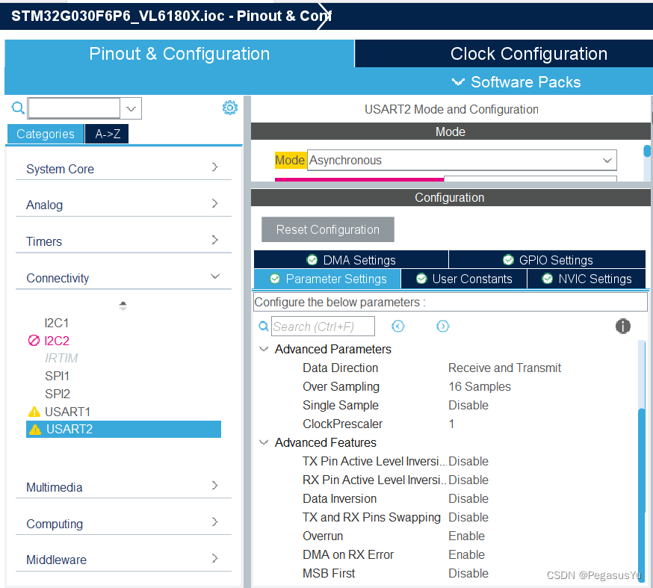Click the search magnifier icon beside category box

[x=18, y=108]
